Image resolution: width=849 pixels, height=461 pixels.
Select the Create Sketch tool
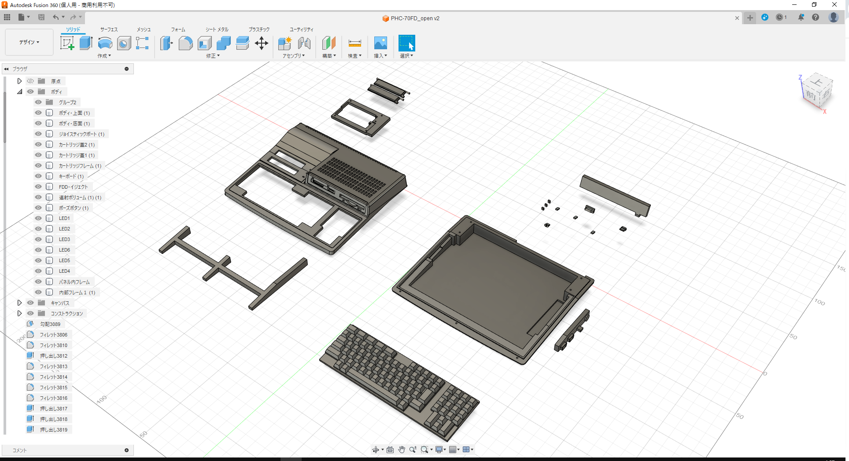pyautogui.click(x=67, y=43)
